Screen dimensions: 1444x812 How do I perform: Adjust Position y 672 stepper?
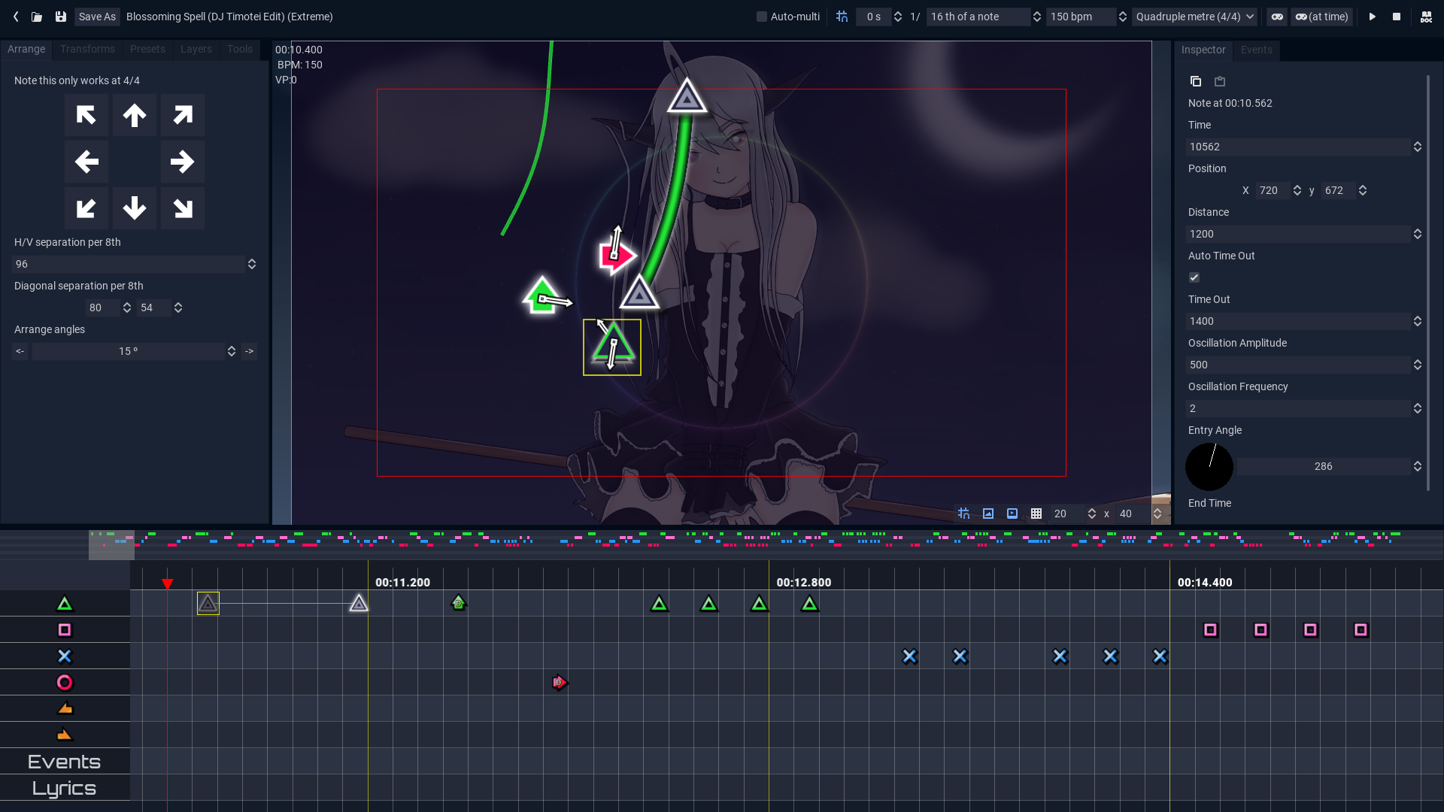point(1363,190)
